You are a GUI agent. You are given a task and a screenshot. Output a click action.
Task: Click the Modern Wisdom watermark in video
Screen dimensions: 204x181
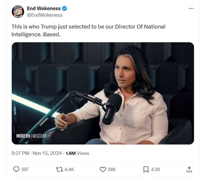31,136
